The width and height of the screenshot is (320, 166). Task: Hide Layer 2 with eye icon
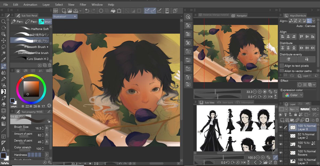(x=281, y=136)
